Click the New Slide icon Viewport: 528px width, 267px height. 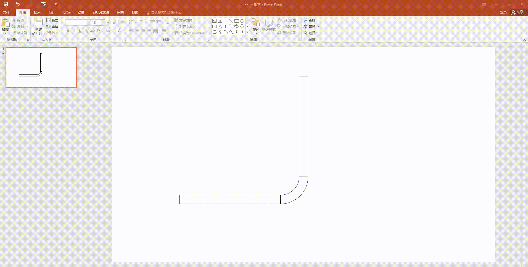pos(38,22)
